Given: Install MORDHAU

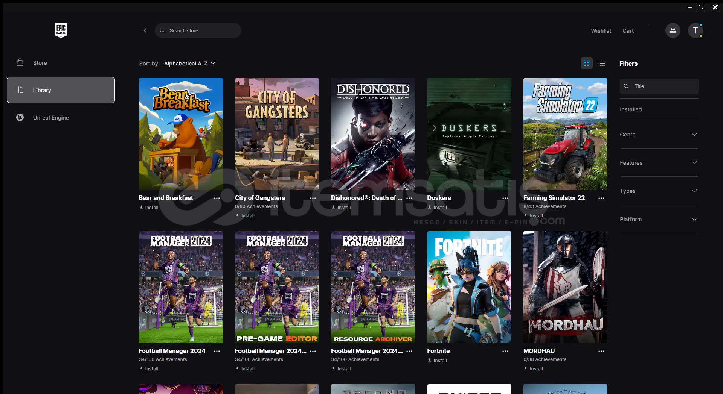Looking at the screenshot, I should [533, 369].
